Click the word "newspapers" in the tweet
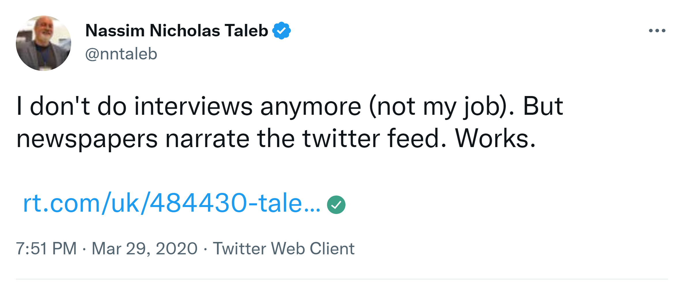682x293 pixels. click(87, 139)
